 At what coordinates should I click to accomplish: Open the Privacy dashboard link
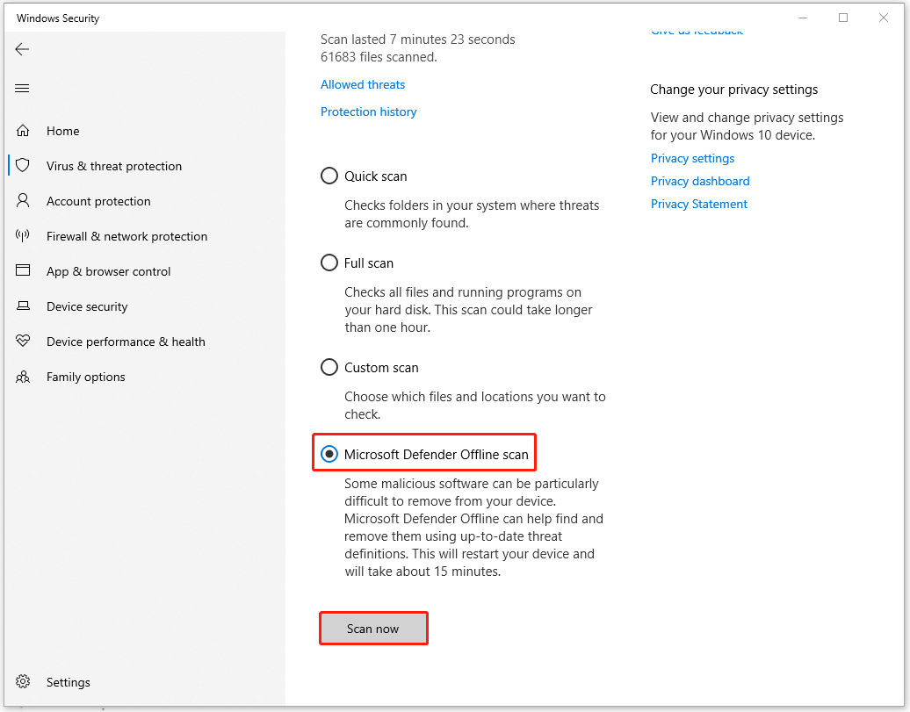[x=700, y=182]
